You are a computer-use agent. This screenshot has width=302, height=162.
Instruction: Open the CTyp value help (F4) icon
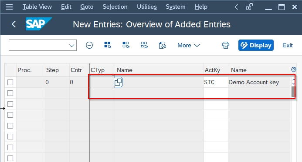click(x=119, y=82)
